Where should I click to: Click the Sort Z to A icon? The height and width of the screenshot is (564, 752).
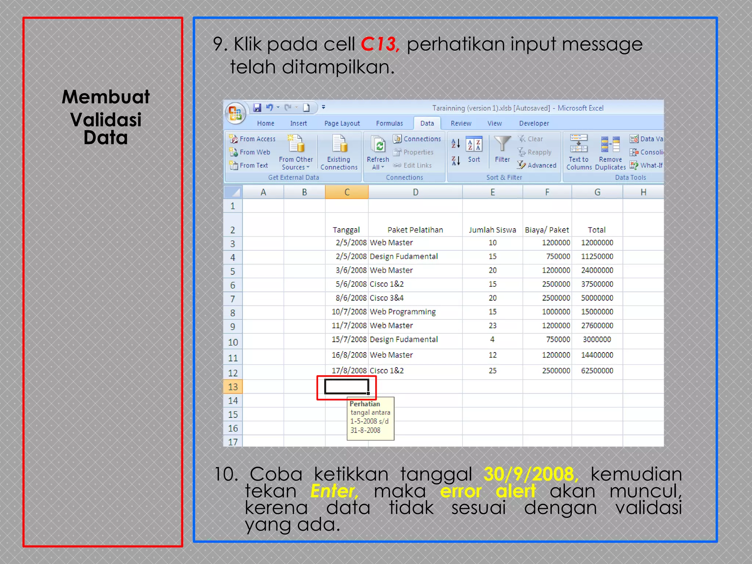[x=456, y=161]
